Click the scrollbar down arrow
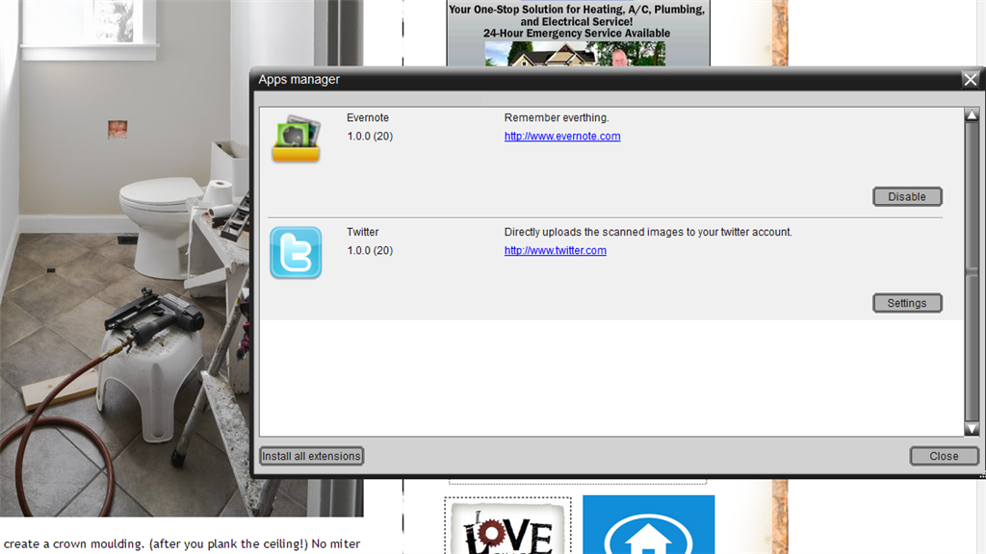 (973, 430)
